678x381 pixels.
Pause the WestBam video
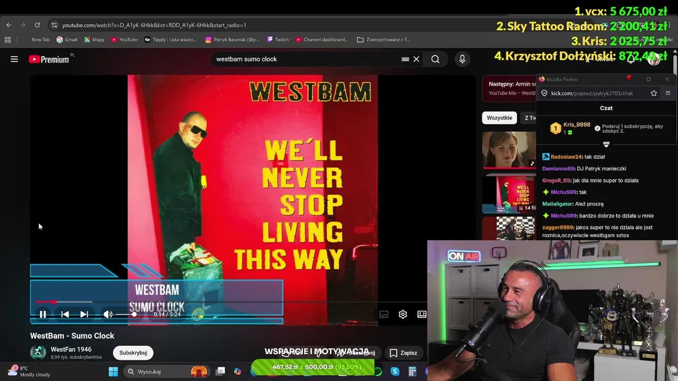click(x=43, y=314)
